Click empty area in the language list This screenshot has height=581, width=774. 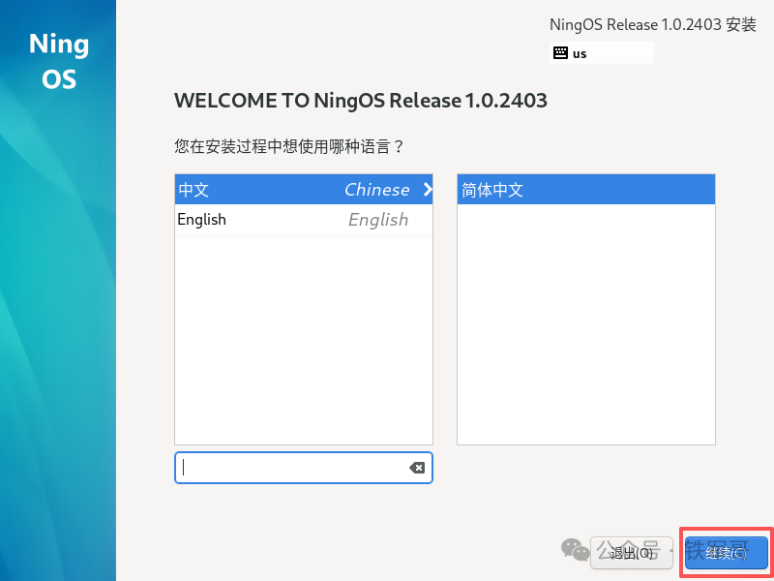[x=303, y=339]
